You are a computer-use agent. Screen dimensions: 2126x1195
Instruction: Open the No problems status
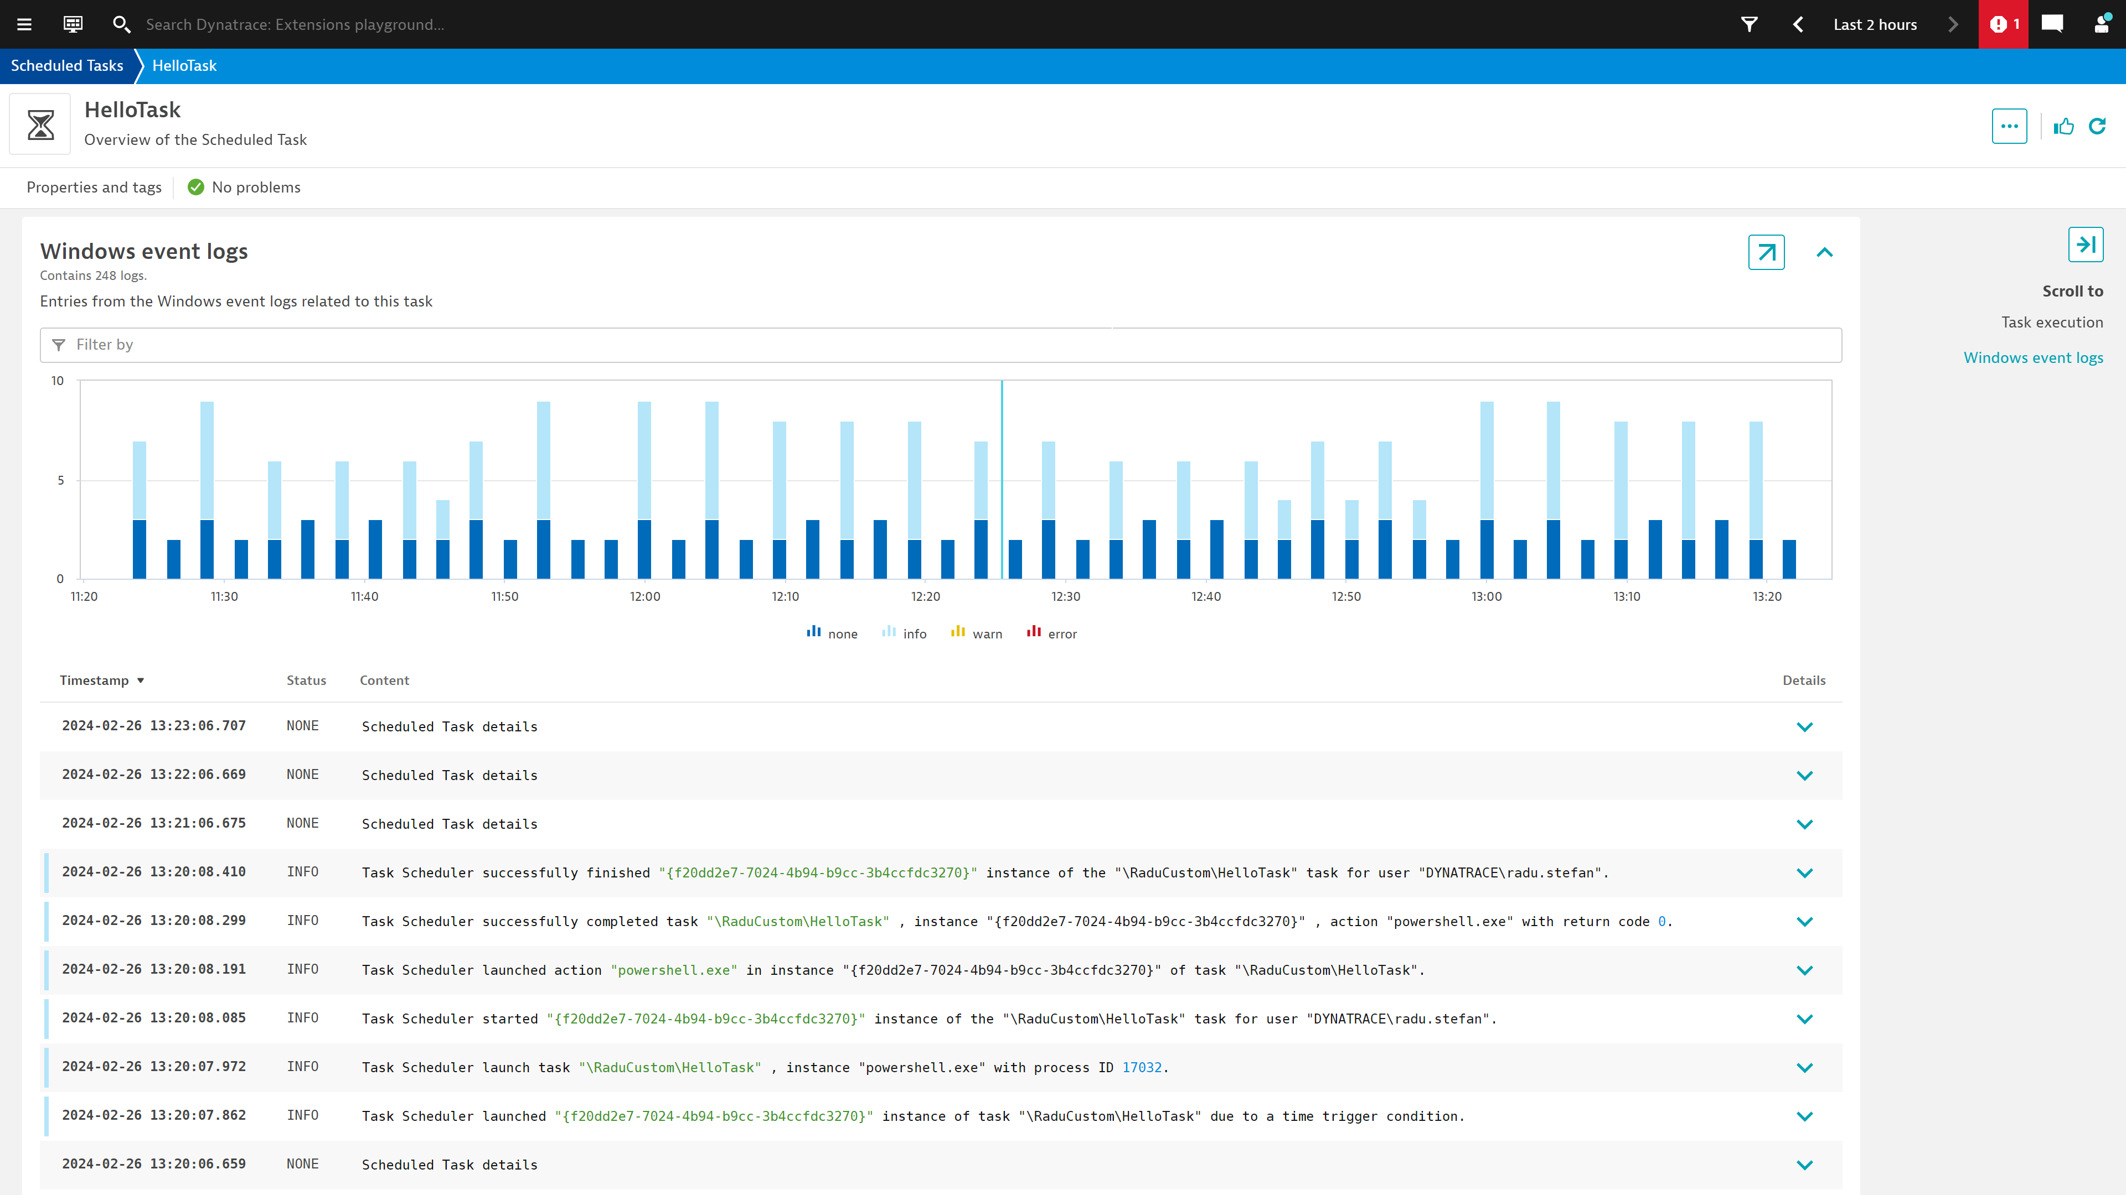click(x=244, y=187)
